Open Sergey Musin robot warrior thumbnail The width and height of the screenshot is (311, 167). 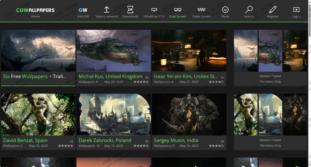pyautogui.click(x=189, y=115)
